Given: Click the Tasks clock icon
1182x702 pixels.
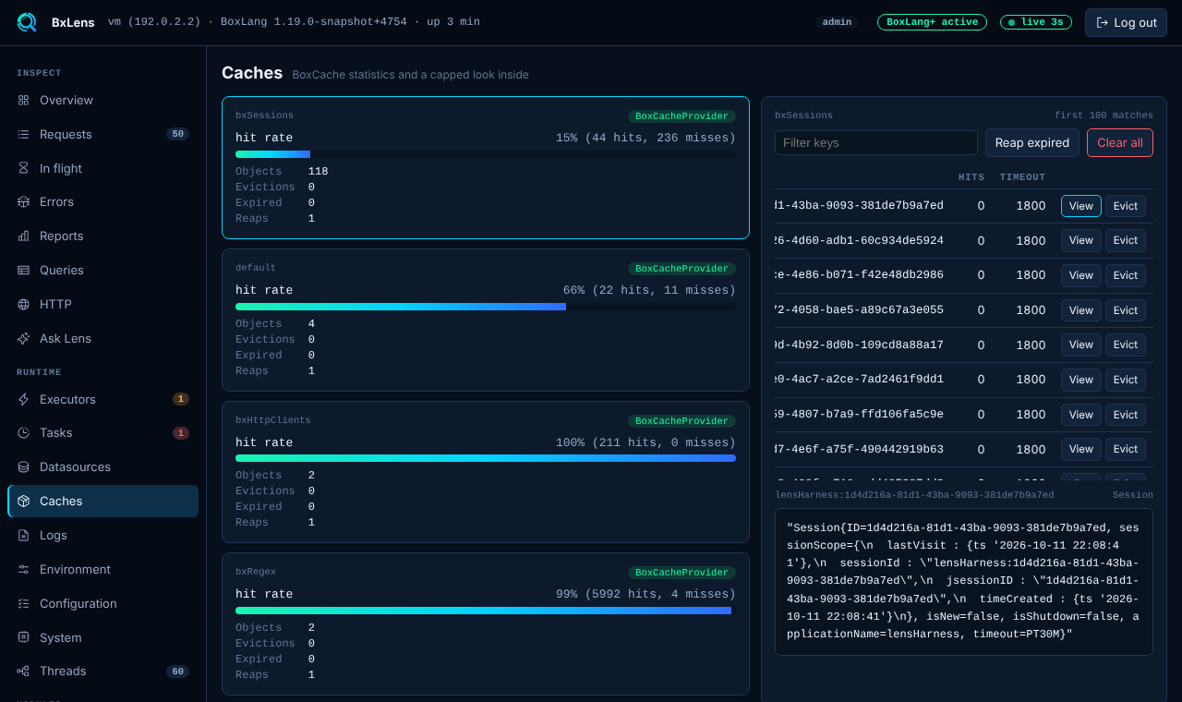Looking at the screenshot, I should (23, 432).
